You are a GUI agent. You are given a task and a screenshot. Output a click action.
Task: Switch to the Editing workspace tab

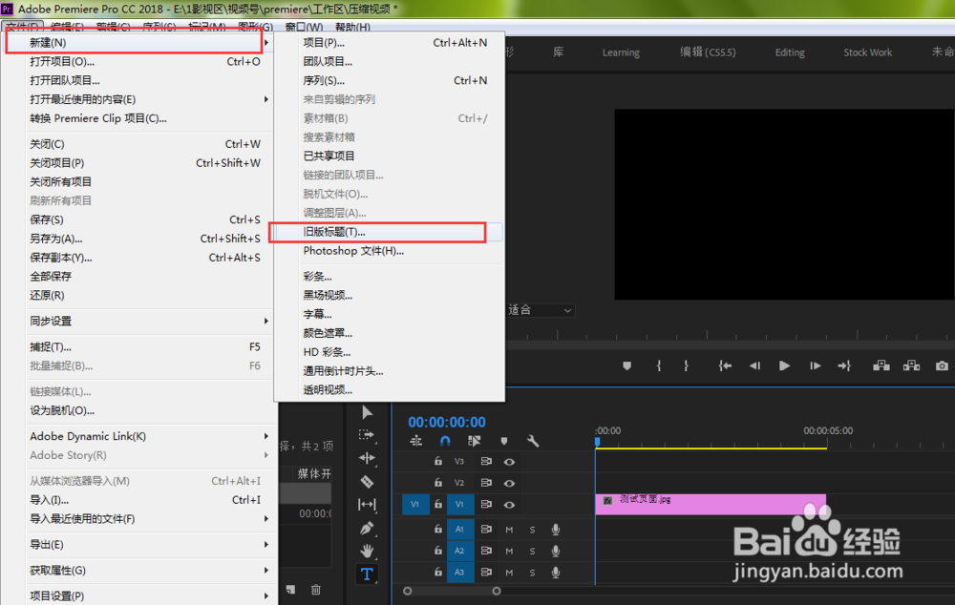point(790,52)
